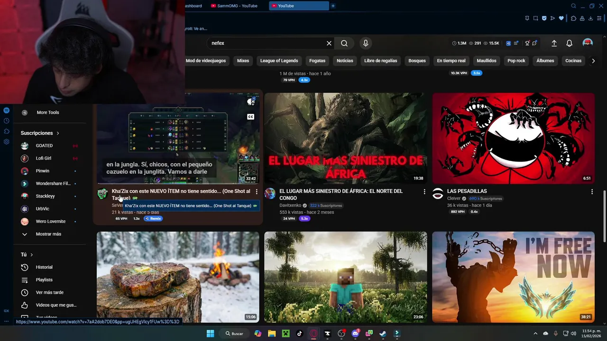
Task: Open the ad blocker shield icon
Action: click(x=544, y=18)
